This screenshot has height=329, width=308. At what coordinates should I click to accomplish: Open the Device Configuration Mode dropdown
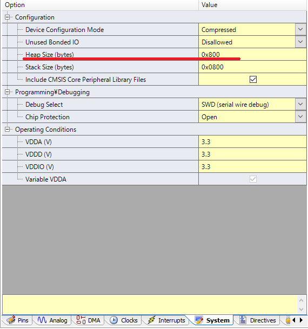(x=300, y=30)
